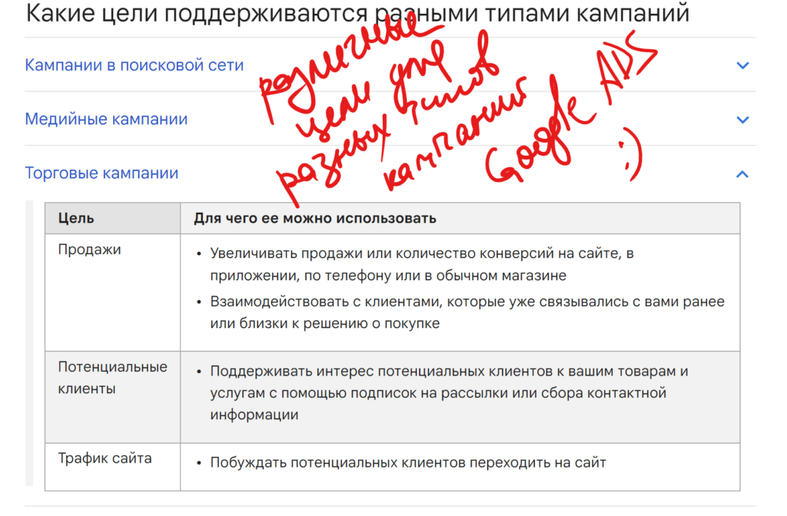This screenshot has width=787, height=516.
Task: Click the bullet Увеличивать продажи или количество конверсий
Action: (x=422, y=264)
